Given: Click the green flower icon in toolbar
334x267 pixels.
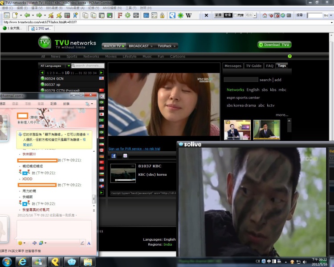Looking at the screenshot, I should 181,15.
